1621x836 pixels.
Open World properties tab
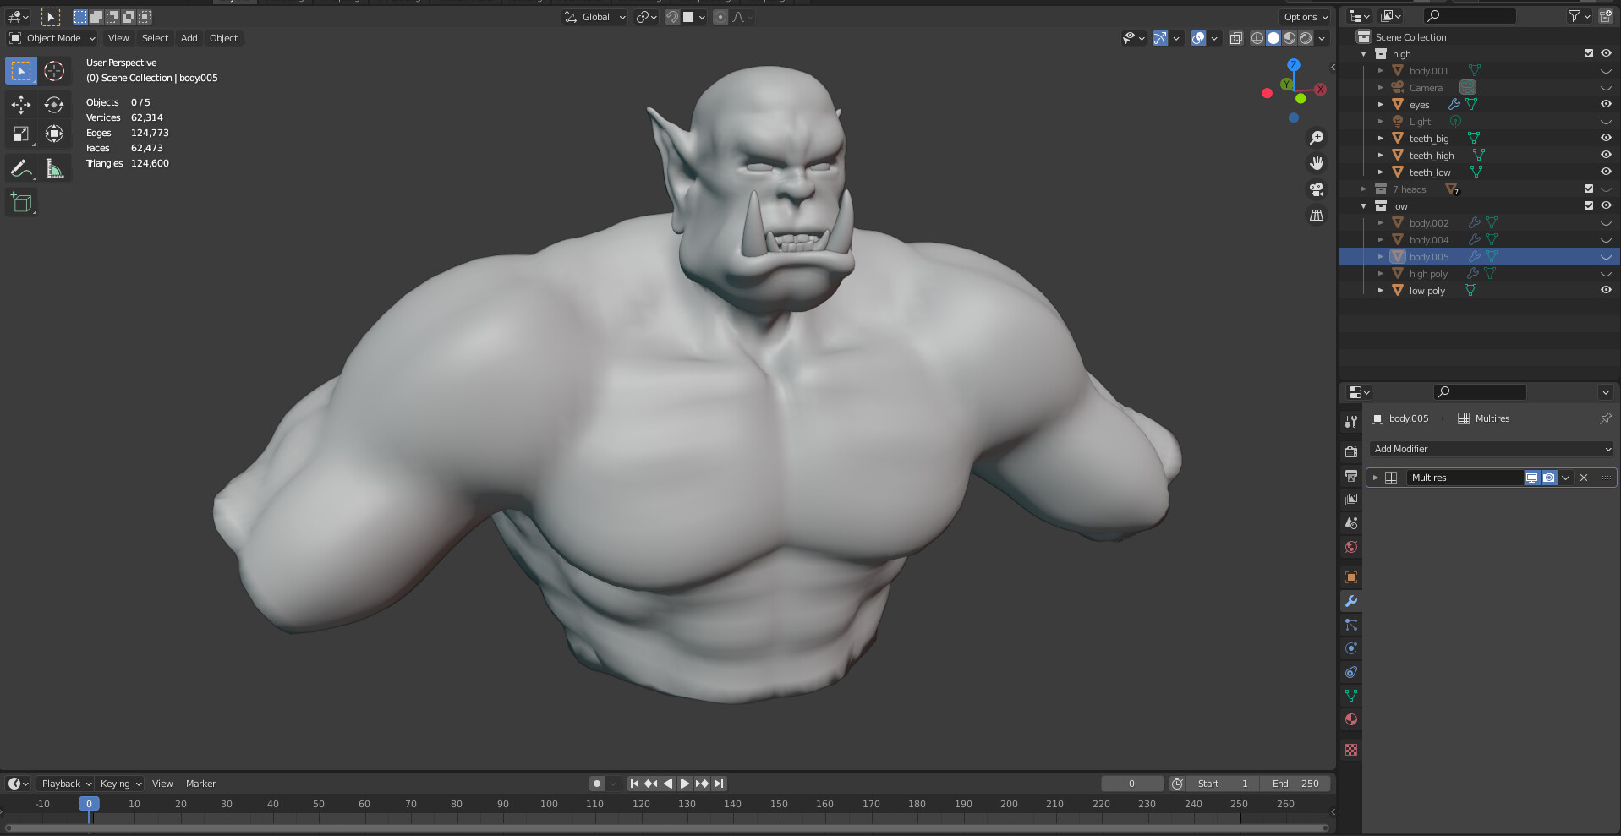1351,547
